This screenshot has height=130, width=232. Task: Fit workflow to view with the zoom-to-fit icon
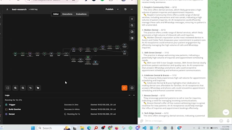click(8, 88)
